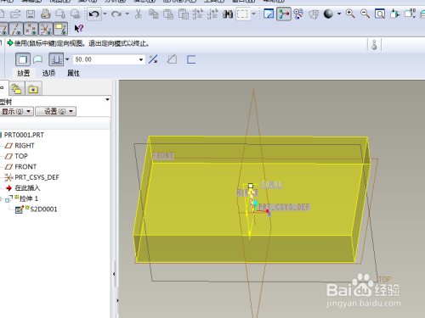This screenshot has width=425, height=318.
Task: Click the Zoom Out magnifier icon
Action: click(365, 14)
